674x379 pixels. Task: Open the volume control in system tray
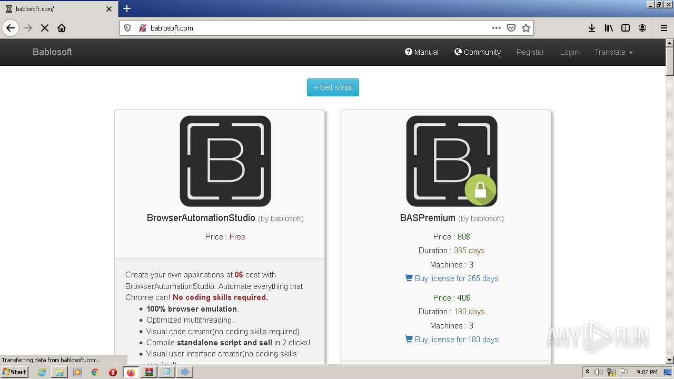599,372
